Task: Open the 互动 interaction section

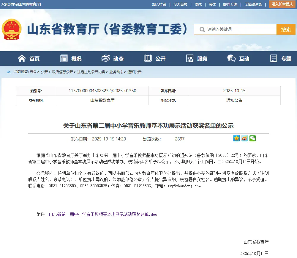Action: point(238,59)
